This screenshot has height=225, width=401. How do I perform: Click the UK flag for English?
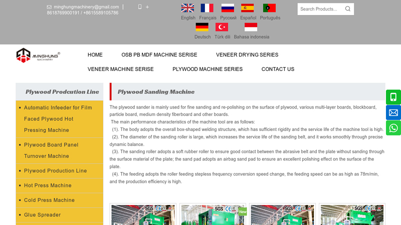[187, 8]
